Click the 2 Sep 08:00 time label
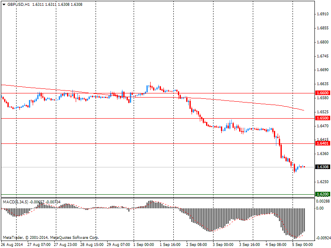 click(x=197, y=245)
